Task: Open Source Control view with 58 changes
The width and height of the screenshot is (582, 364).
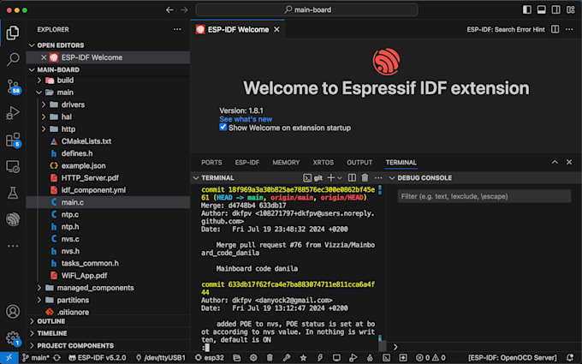Action: click(13, 87)
